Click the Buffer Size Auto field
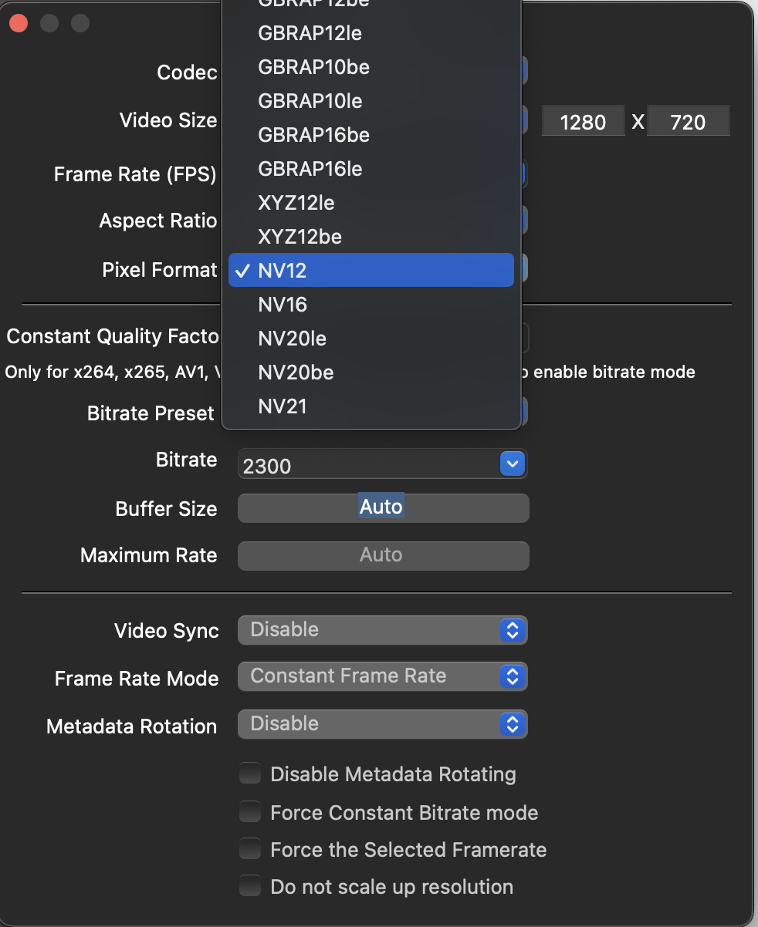Screen dimensions: 758x927 (x=383, y=507)
